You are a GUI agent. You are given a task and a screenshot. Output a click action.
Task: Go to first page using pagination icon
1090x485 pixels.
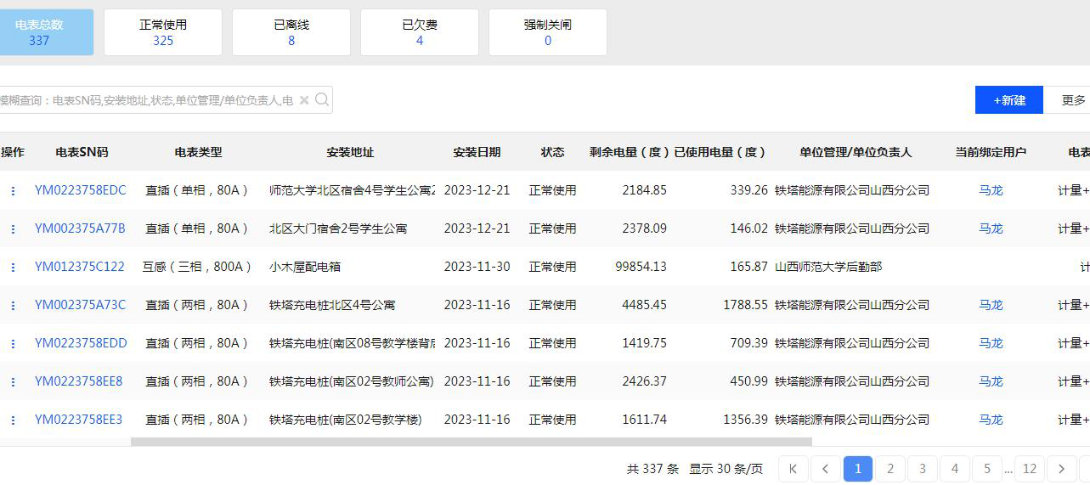point(793,469)
